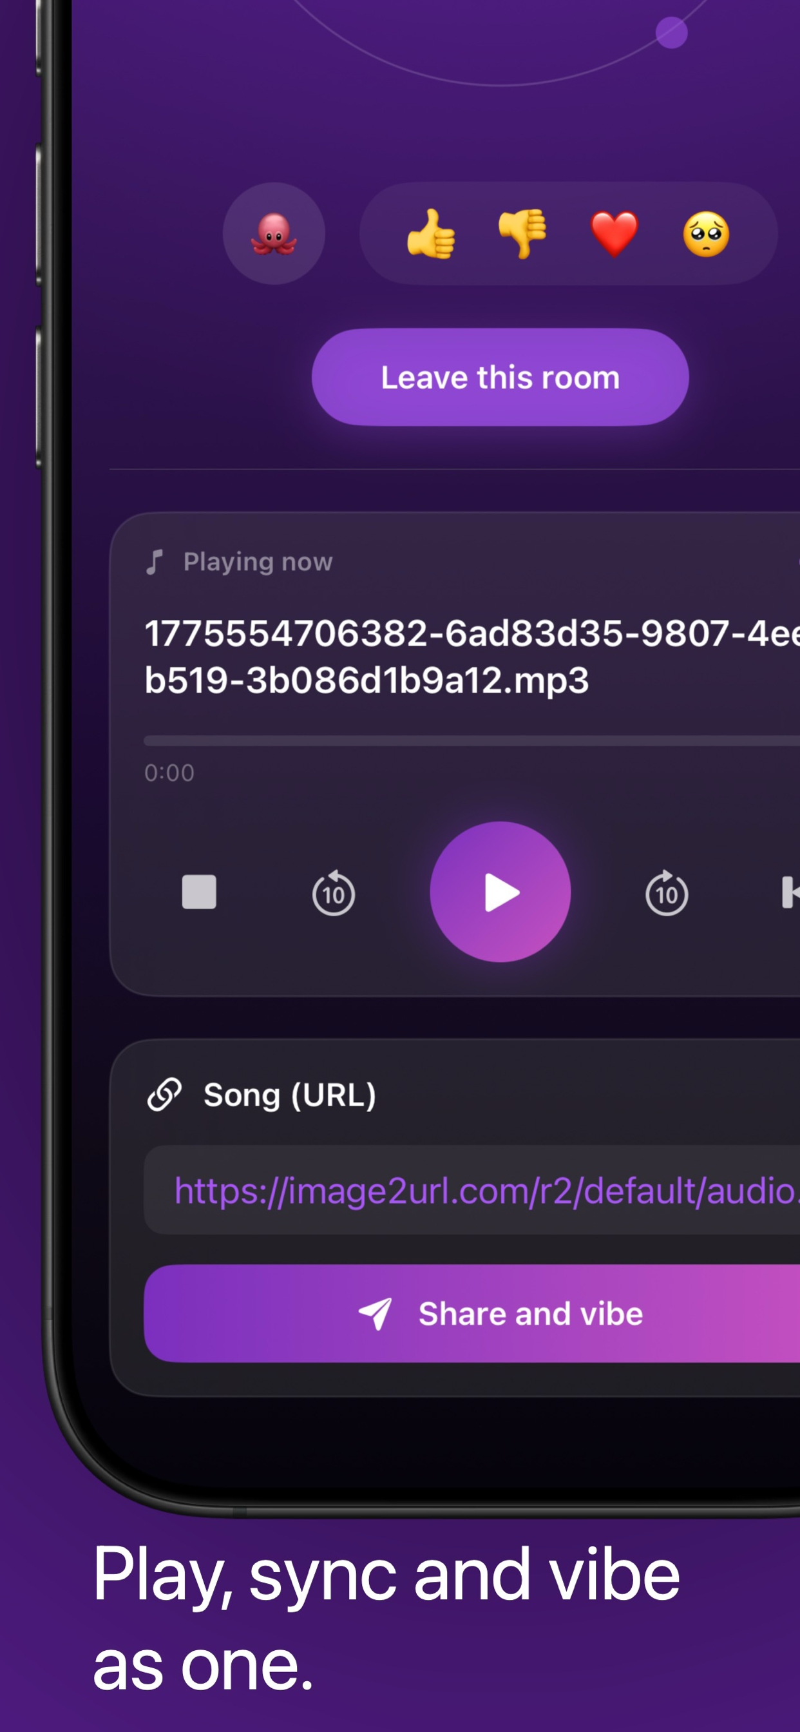Click the 0:00 elapsed time label

(169, 773)
